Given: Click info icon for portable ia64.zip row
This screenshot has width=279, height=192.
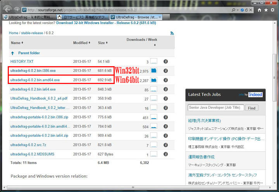Looking at the screenshot, I should pyautogui.click(x=166, y=135).
